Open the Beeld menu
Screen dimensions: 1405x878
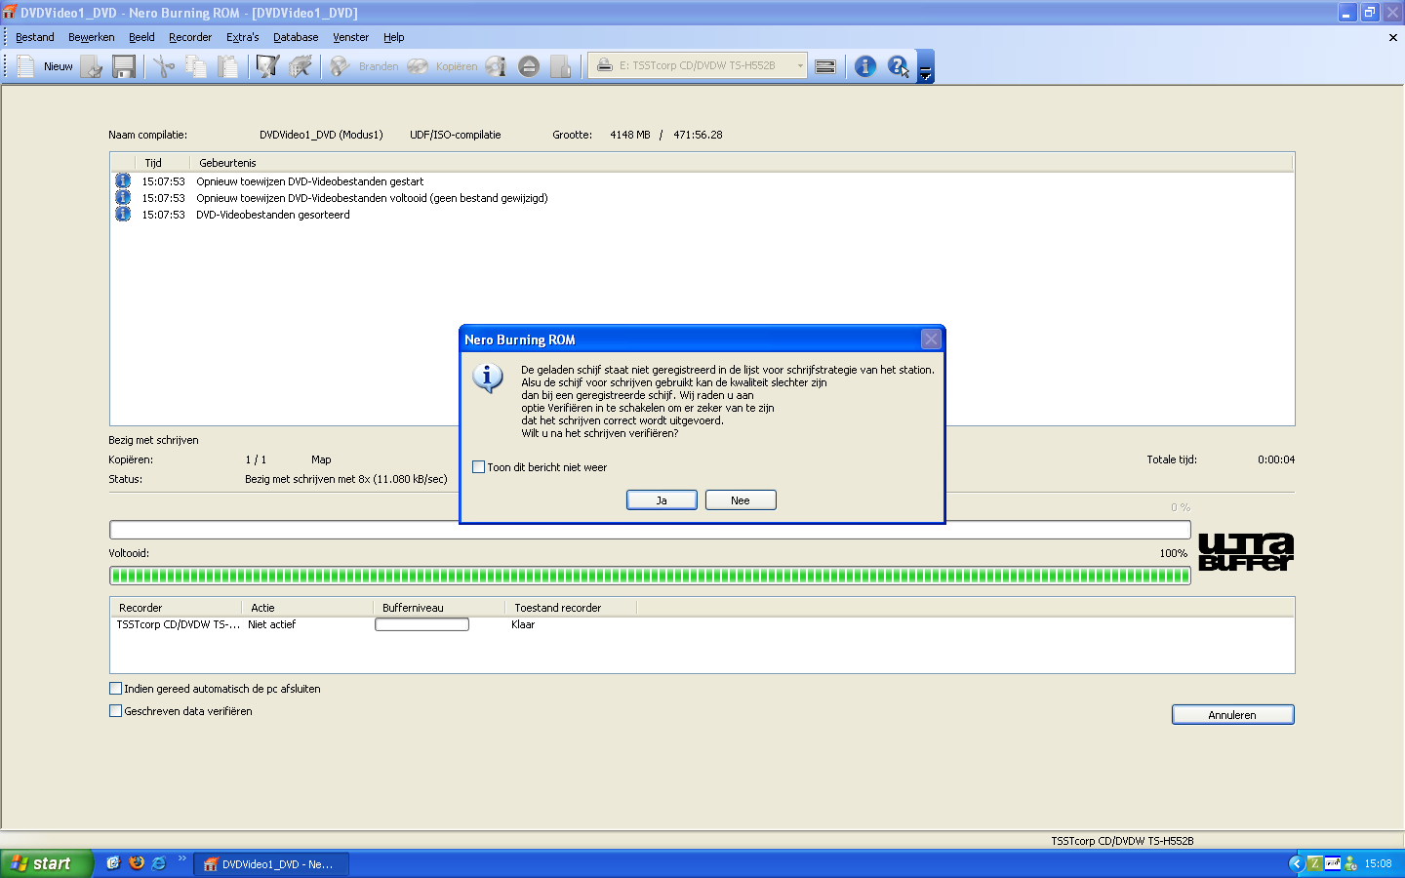click(x=141, y=37)
